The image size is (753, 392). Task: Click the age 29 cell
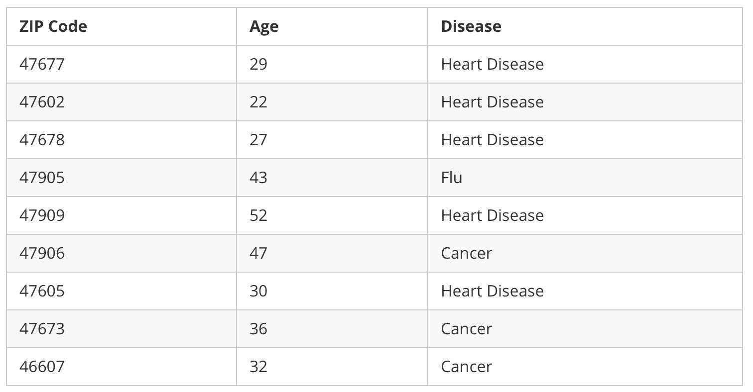[x=258, y=64]
